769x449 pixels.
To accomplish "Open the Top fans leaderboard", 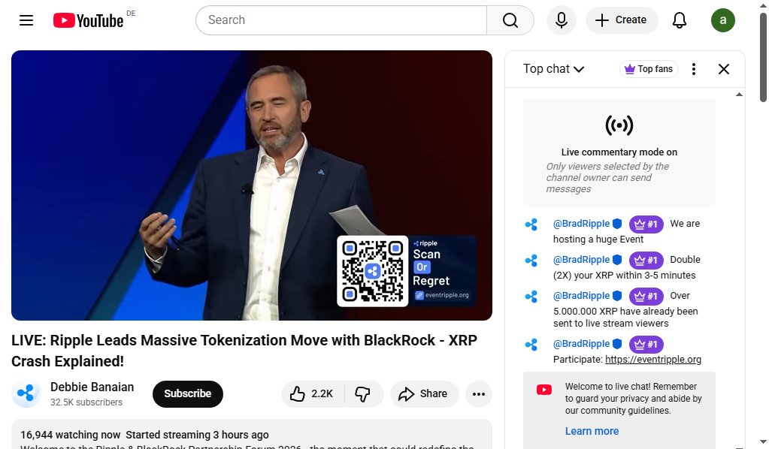I will click(649, 69).
